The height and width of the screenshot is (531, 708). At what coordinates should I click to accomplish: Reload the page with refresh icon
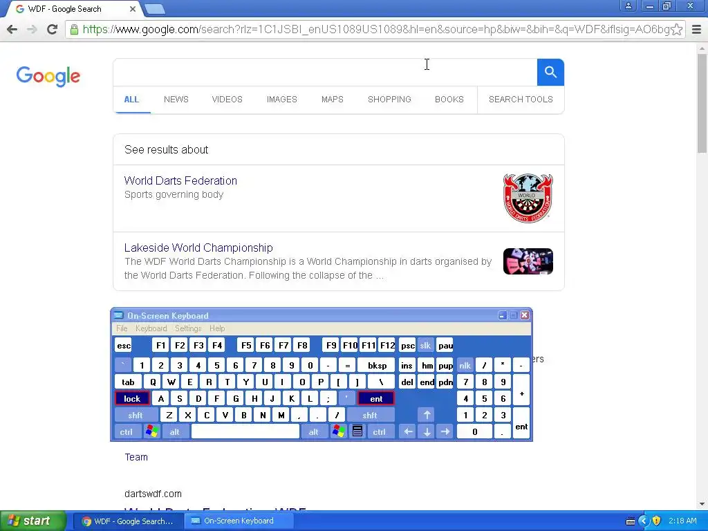pos(53,29)
